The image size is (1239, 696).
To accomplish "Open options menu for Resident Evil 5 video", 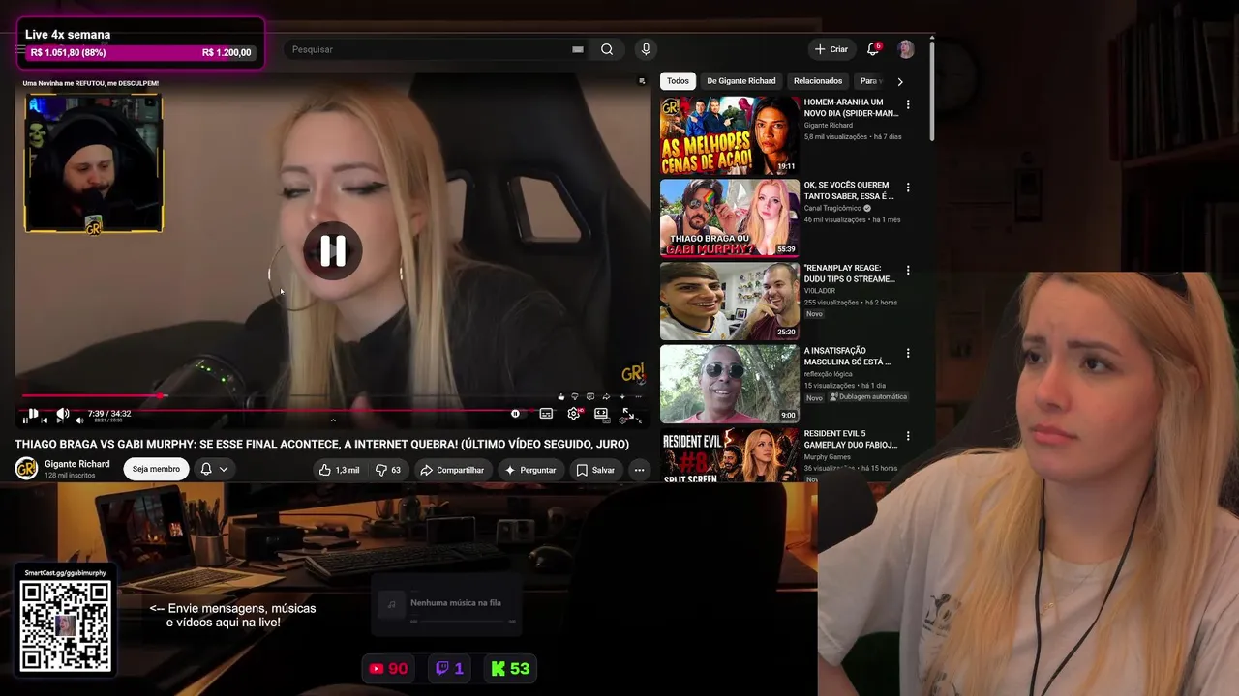I will tap(908, 436).
